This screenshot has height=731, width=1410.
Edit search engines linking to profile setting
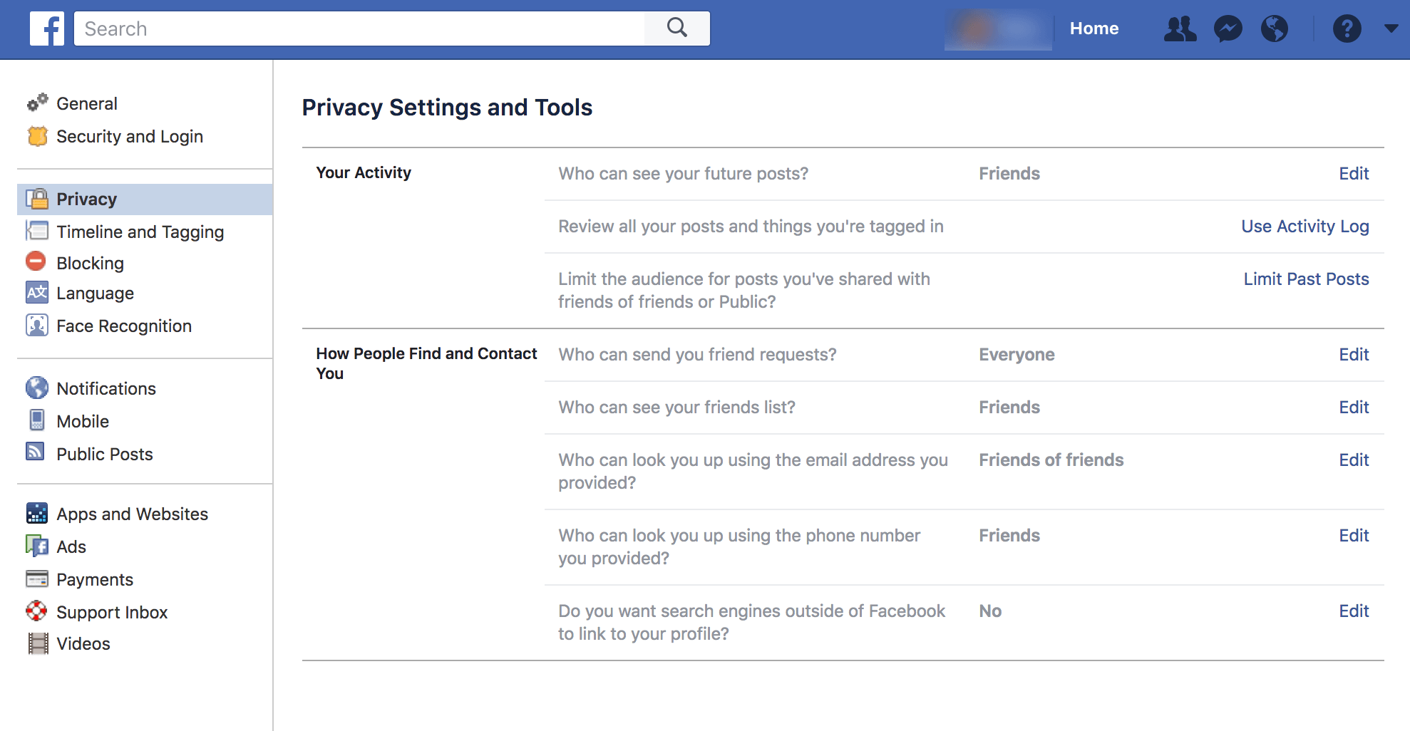(x=1353, y=611)
